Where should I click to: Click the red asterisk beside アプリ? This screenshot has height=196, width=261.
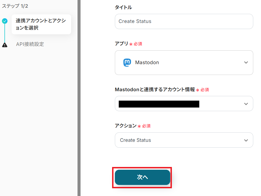coord(131,44)
